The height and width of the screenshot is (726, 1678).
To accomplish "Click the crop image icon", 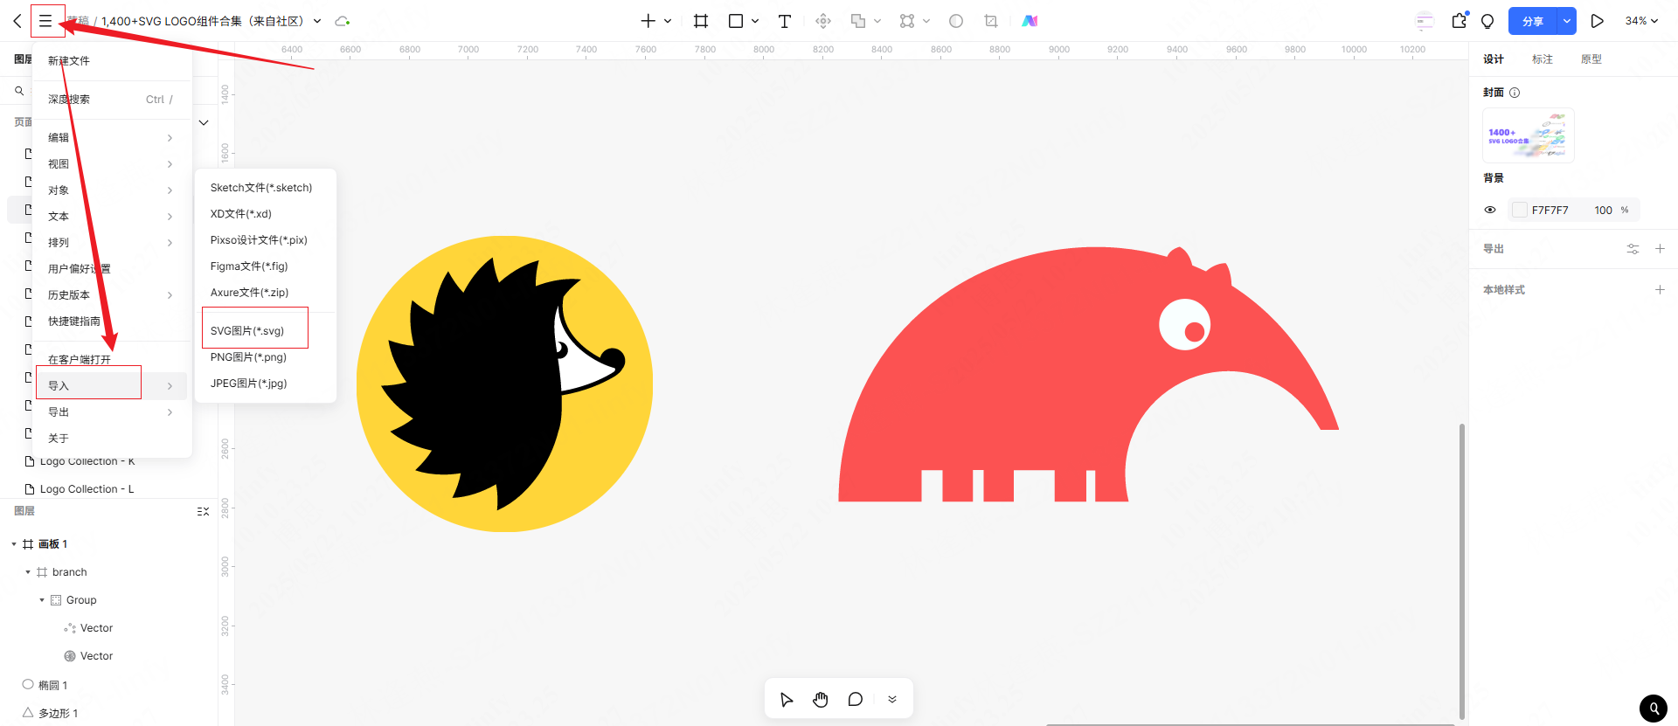I will 991,21.
